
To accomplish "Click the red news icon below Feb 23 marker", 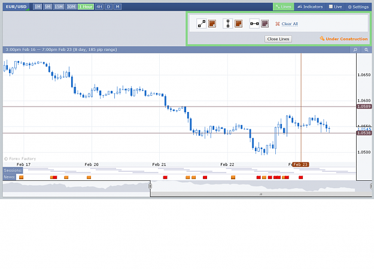I will pos(301,177).
